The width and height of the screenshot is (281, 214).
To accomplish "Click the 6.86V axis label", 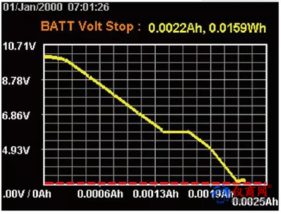I will point(16,115).
